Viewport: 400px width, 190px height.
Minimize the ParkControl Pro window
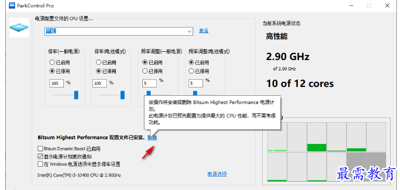point(352,5)
